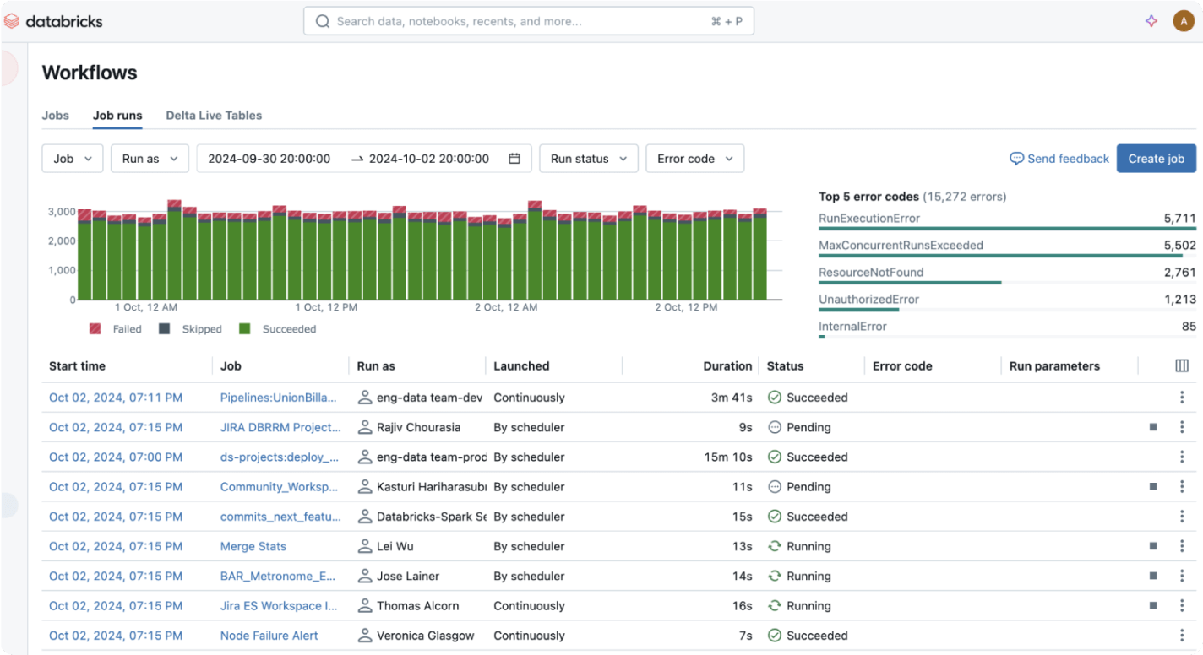
Task: Open the Run status dropdown
Action: [x=588, y=159]
